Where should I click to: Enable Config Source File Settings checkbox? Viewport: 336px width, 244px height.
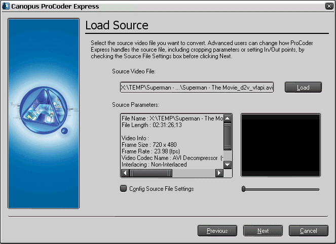(x=123, y=189)
